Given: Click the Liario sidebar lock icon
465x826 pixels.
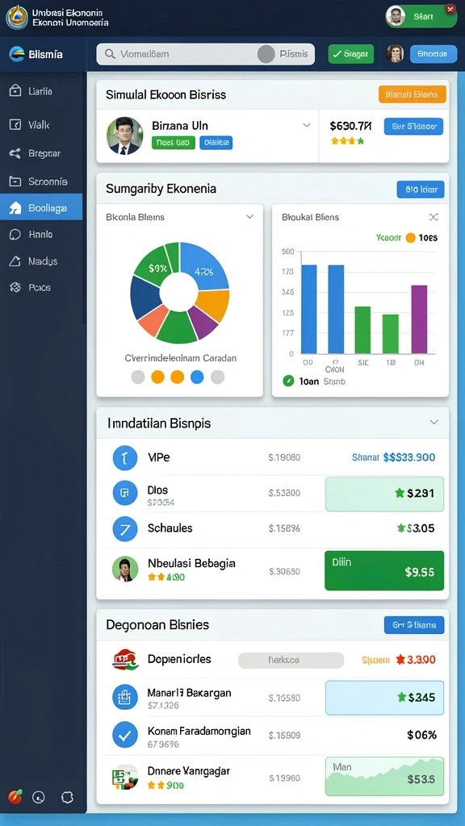Looking at the screenshot, I should click(x=15, y=90).
